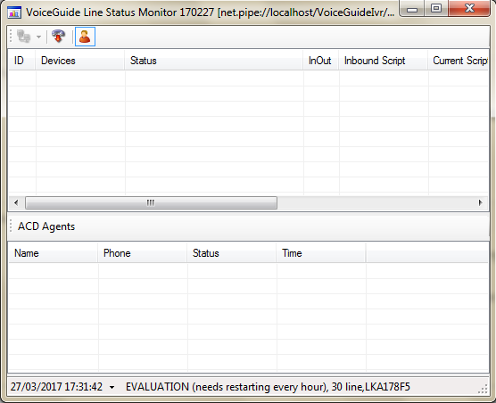Click the VoiceGuide app icon in title bar
This screenshot has width=496, height=403.
click(x=14, y=12)
